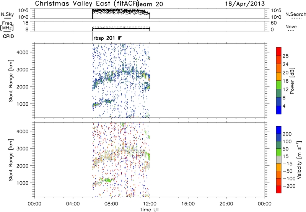Click the '200' label on the Velocity colorbar

pos(287,134)
